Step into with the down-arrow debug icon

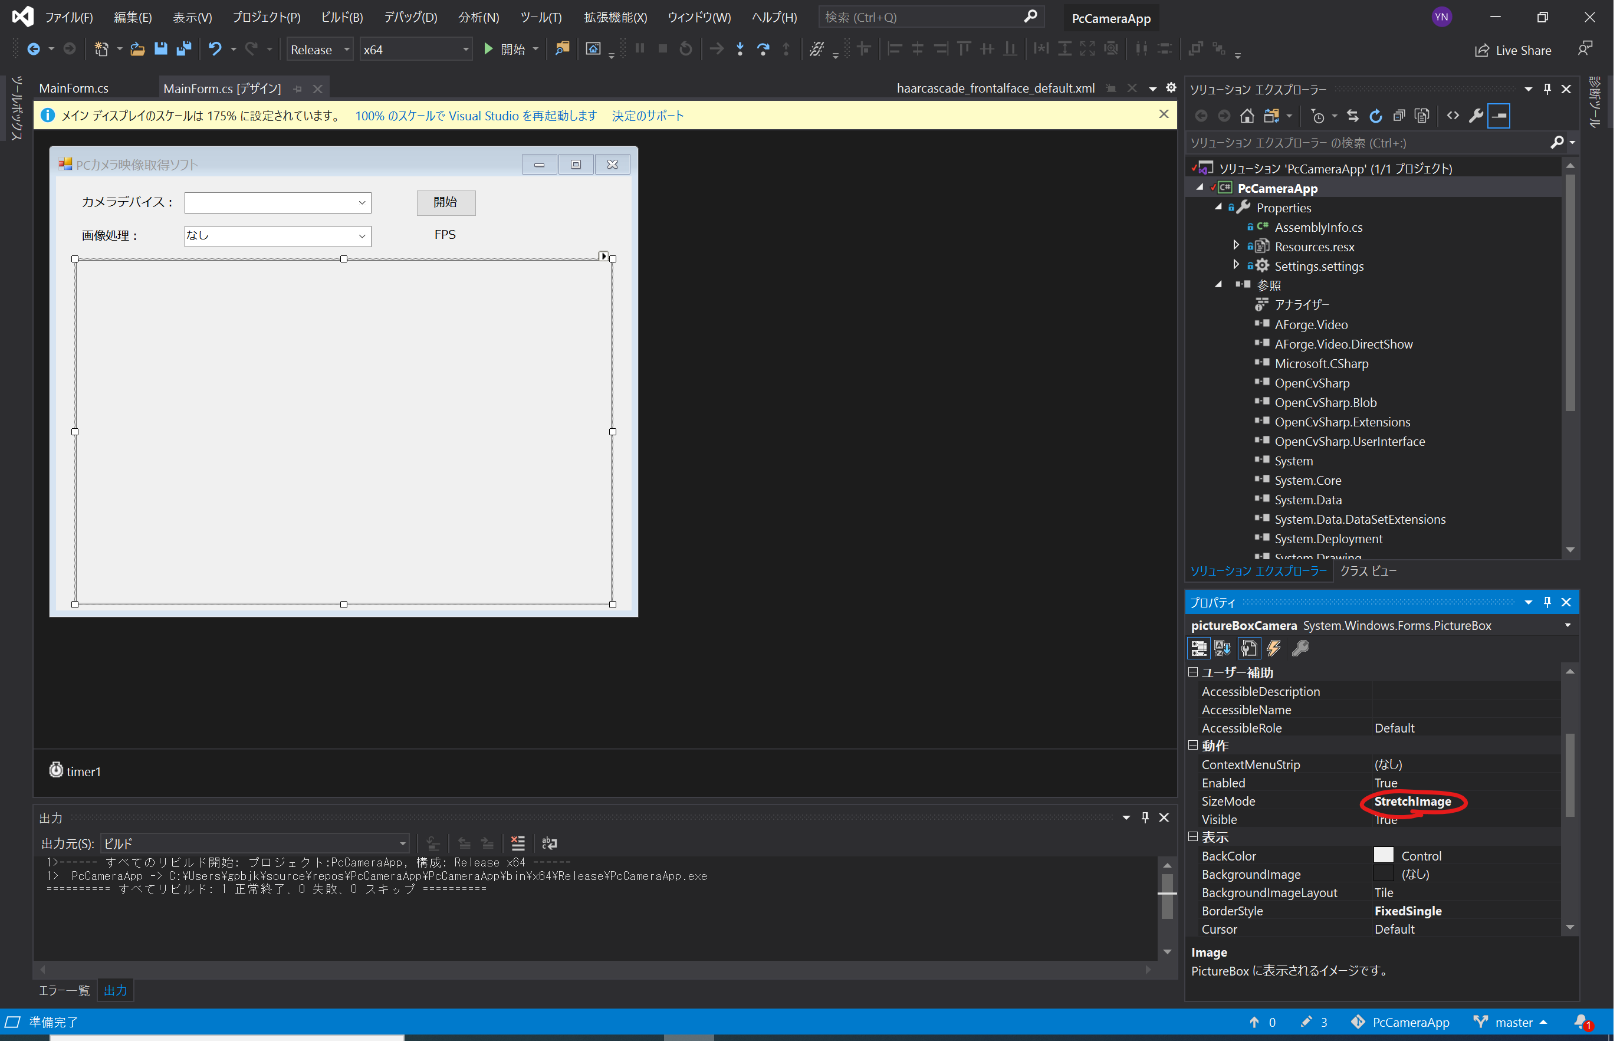(x=741, y=50)
